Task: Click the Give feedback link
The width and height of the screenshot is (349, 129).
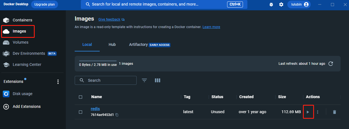Action: pos(109,19)
